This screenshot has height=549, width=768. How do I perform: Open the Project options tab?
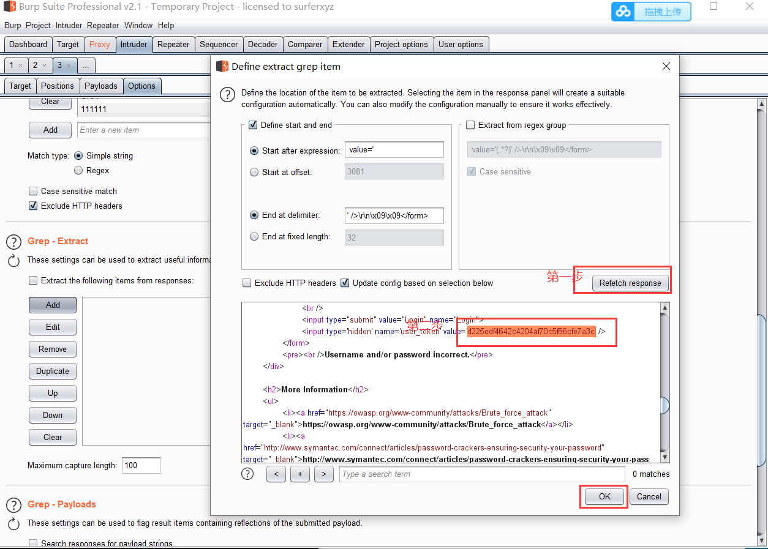[x=401, y=45]
